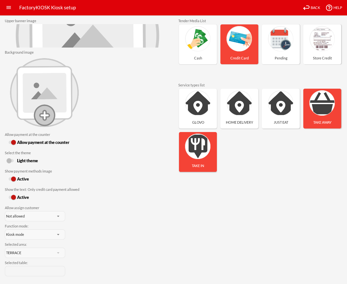Image resolution: width=347 pixels, height=284 pixels.
Task: Deselect the Credit Card tender tile
Action: [x=239, y=44]
